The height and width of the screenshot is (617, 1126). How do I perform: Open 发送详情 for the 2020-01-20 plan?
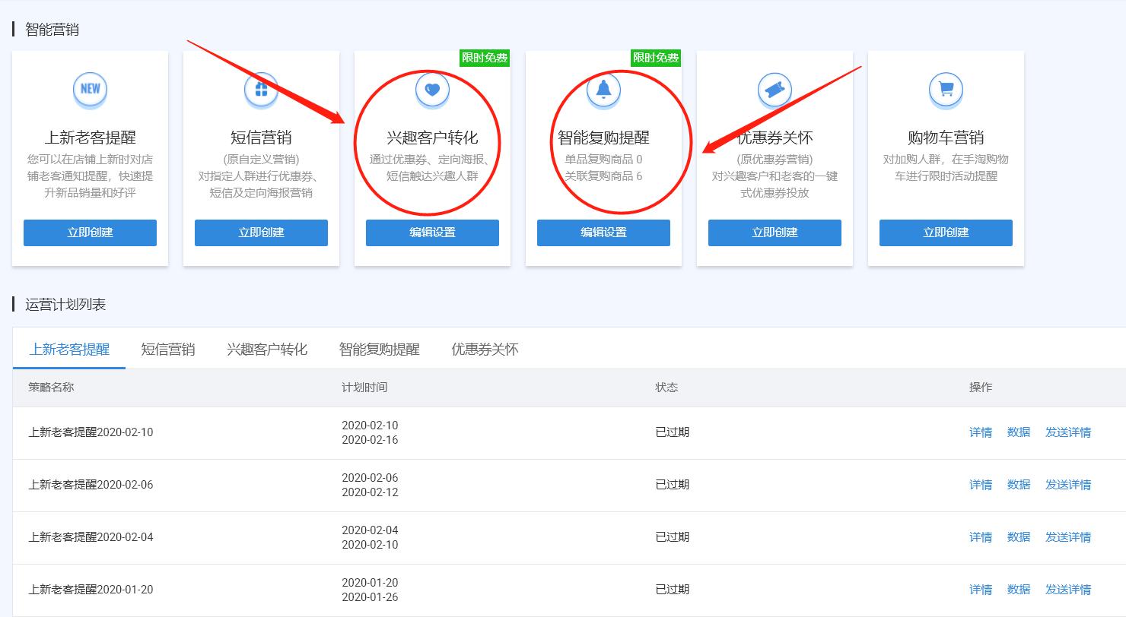[x=1068, y=590]
